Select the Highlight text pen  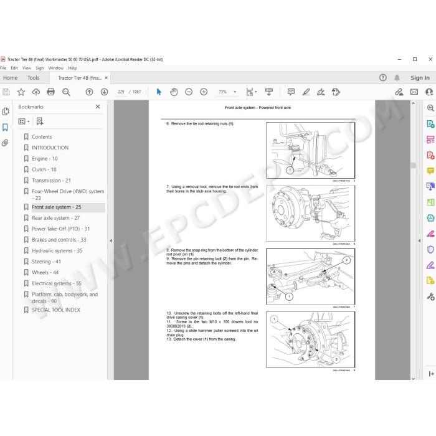[x=306, y=92]
